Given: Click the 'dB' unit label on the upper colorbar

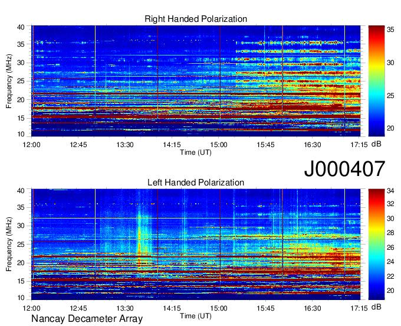Looking at the screenshot, I should point(376,144).
